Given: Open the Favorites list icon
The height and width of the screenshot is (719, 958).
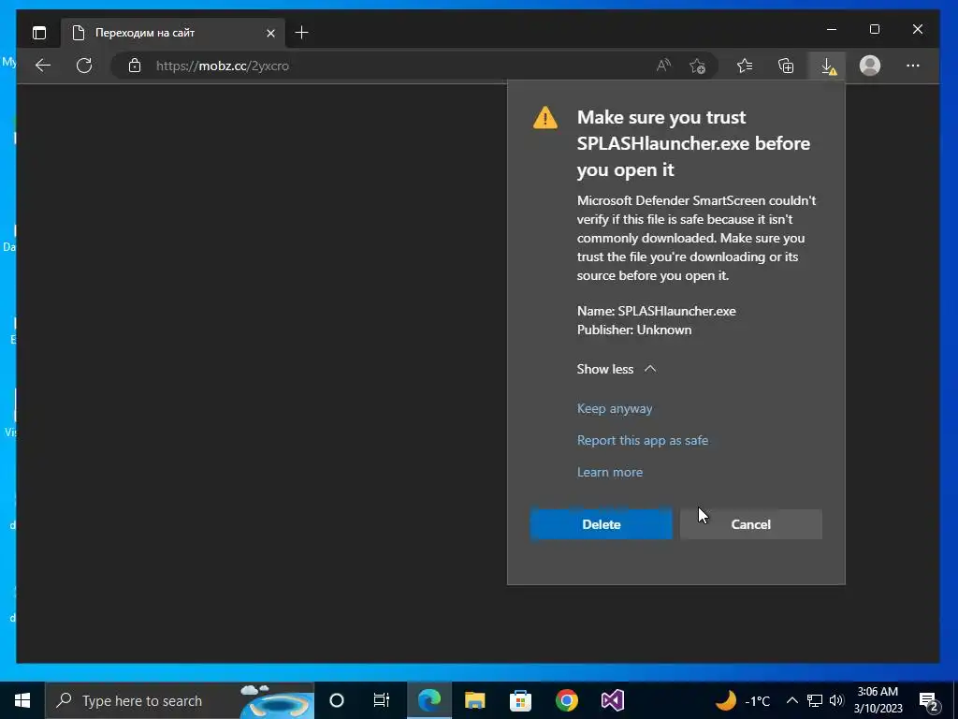Looking at the screenshot, I should (x=744, y=66).
